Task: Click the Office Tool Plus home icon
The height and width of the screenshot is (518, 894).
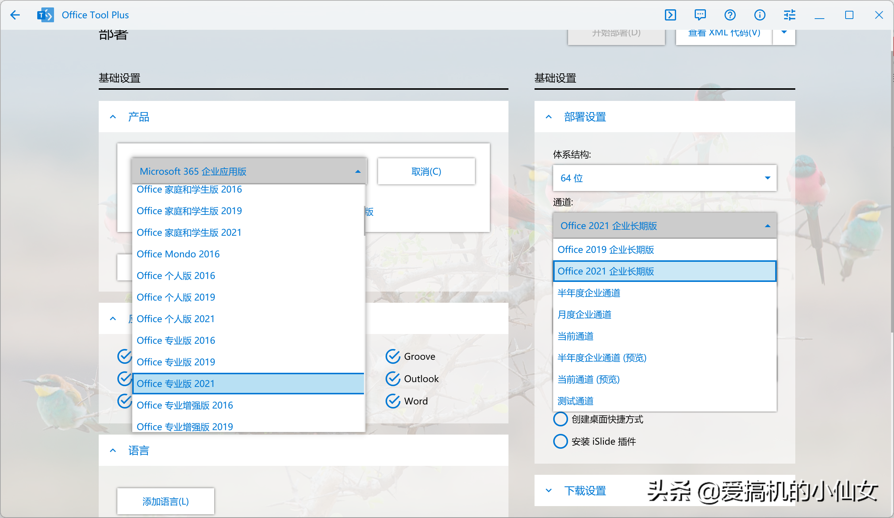Action: coord(47,14)
